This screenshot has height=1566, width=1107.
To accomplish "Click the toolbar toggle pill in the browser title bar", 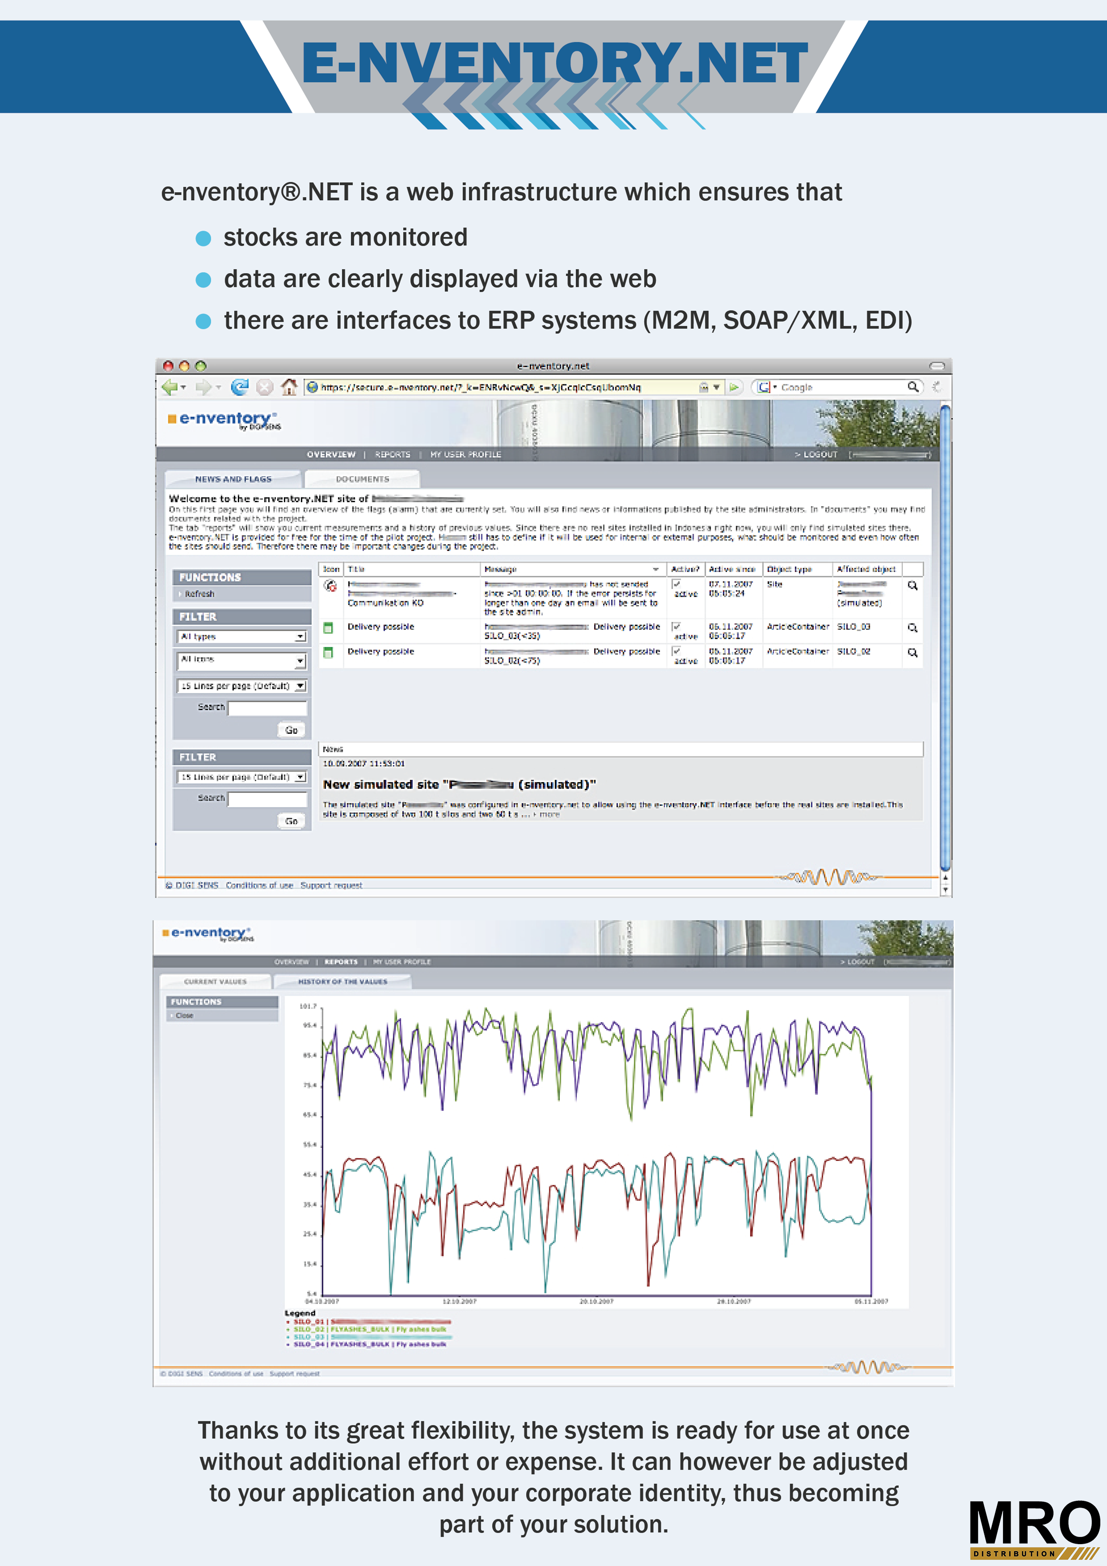I will coord(937,366).
